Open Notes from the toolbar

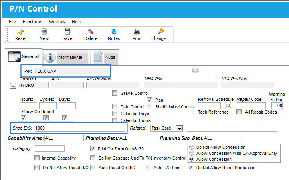[114, 32]
